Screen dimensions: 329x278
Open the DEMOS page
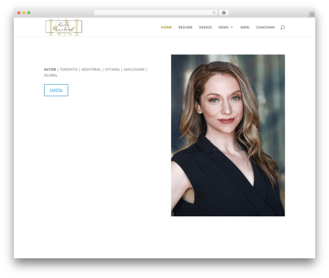click(205, 27)
